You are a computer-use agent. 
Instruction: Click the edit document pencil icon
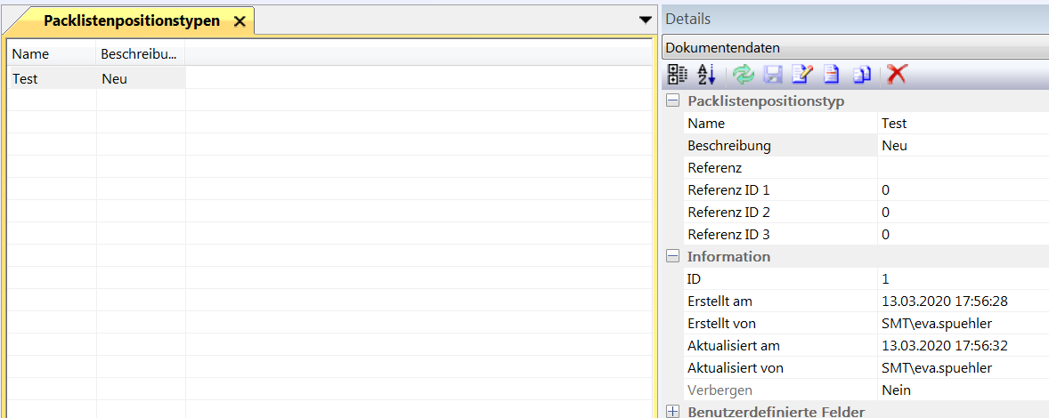(802, 75)
